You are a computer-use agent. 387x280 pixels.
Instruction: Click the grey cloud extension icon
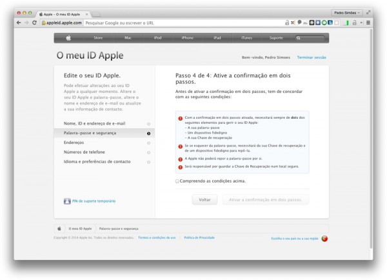(x=306, y=23)
